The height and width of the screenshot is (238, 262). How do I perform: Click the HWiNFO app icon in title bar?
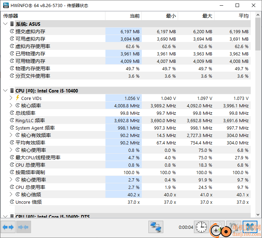[6, 5]
